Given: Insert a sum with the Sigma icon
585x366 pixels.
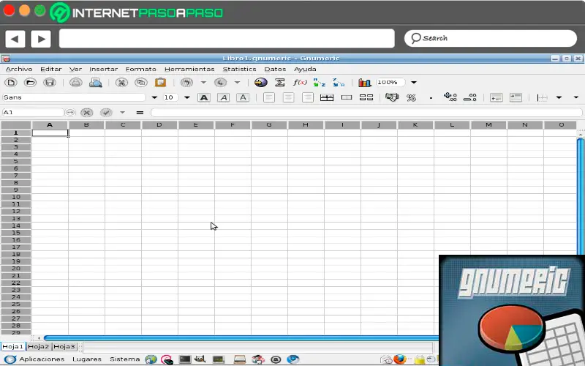Looking at the screenshot, I should coord(280,83).
